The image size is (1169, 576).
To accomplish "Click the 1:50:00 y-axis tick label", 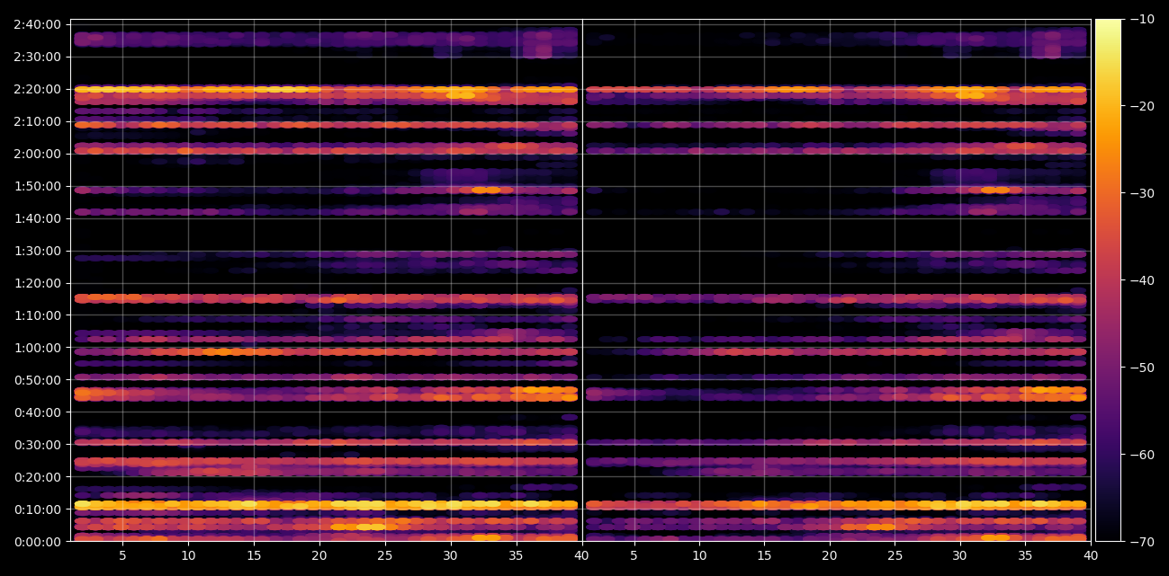I will point(38,185).
